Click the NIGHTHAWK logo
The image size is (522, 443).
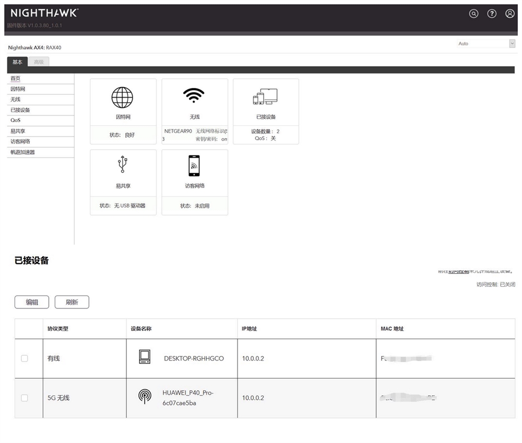pos(44,13)
